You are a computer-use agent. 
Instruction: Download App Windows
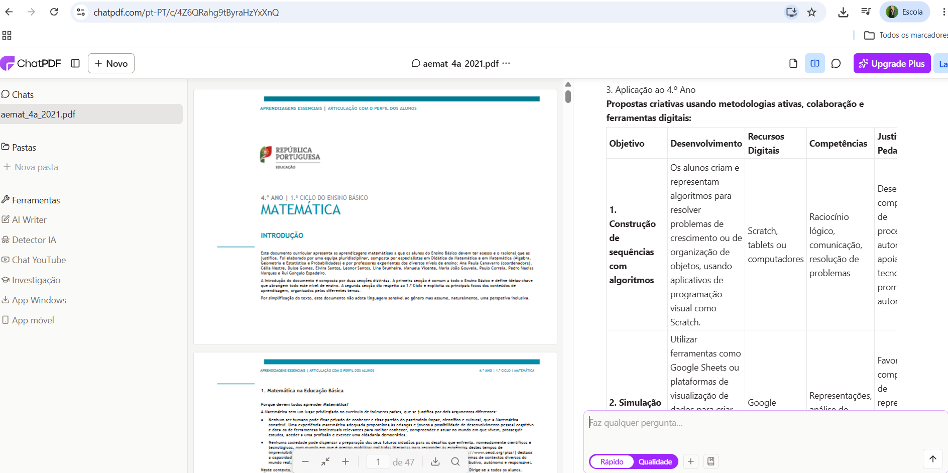34,300
